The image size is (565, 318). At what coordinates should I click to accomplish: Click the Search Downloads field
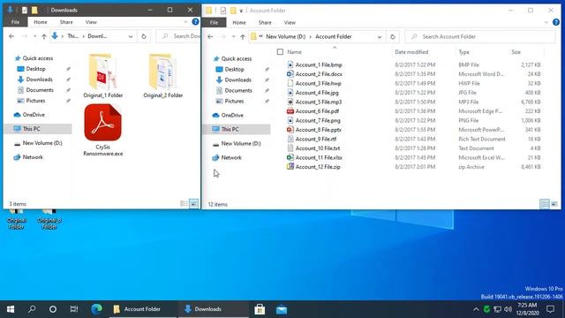tap(178, 36)
